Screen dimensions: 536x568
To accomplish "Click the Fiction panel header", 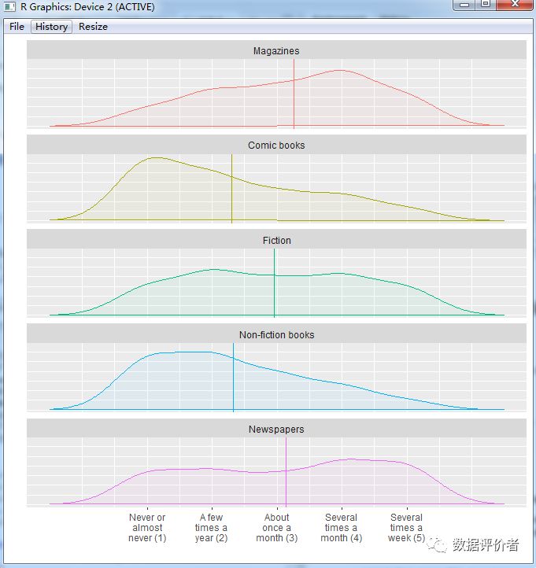I will click(x=276, y=240).
